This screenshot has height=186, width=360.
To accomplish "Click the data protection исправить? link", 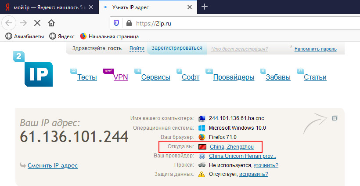I will (x=253, y=174).
